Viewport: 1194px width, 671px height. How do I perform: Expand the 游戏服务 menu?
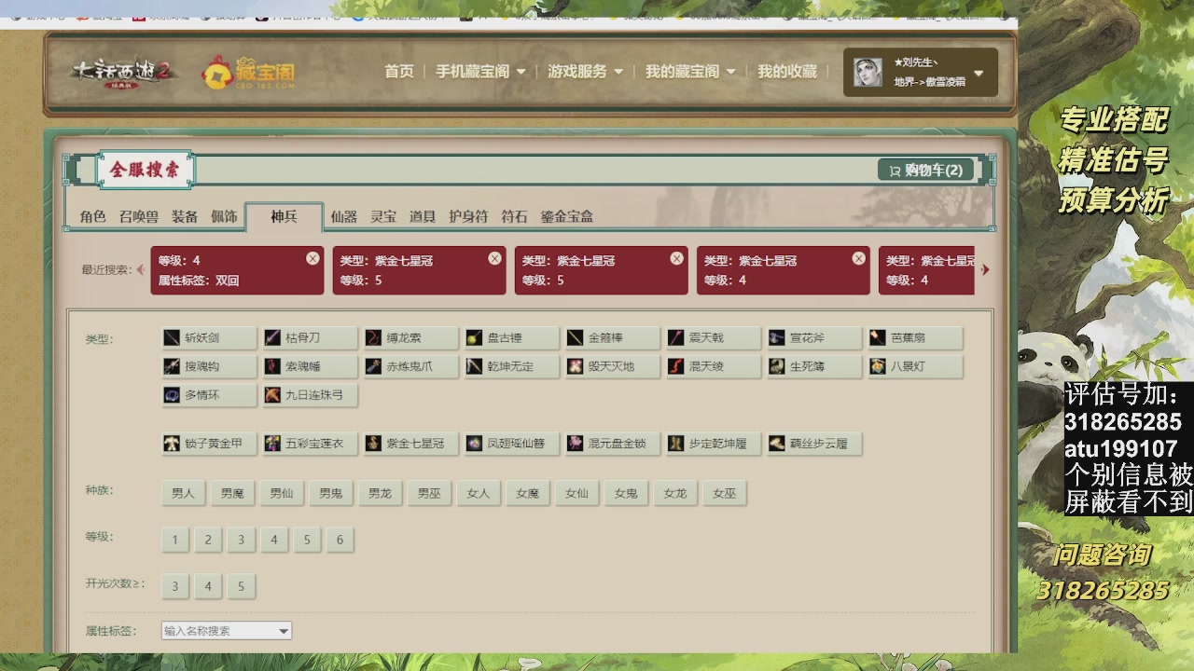point(585,71)
